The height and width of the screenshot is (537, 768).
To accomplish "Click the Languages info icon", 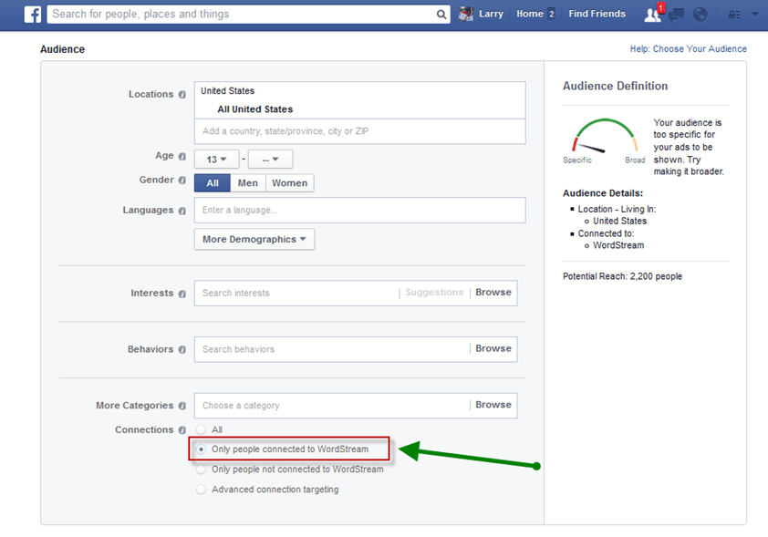I will click(182, 211).
